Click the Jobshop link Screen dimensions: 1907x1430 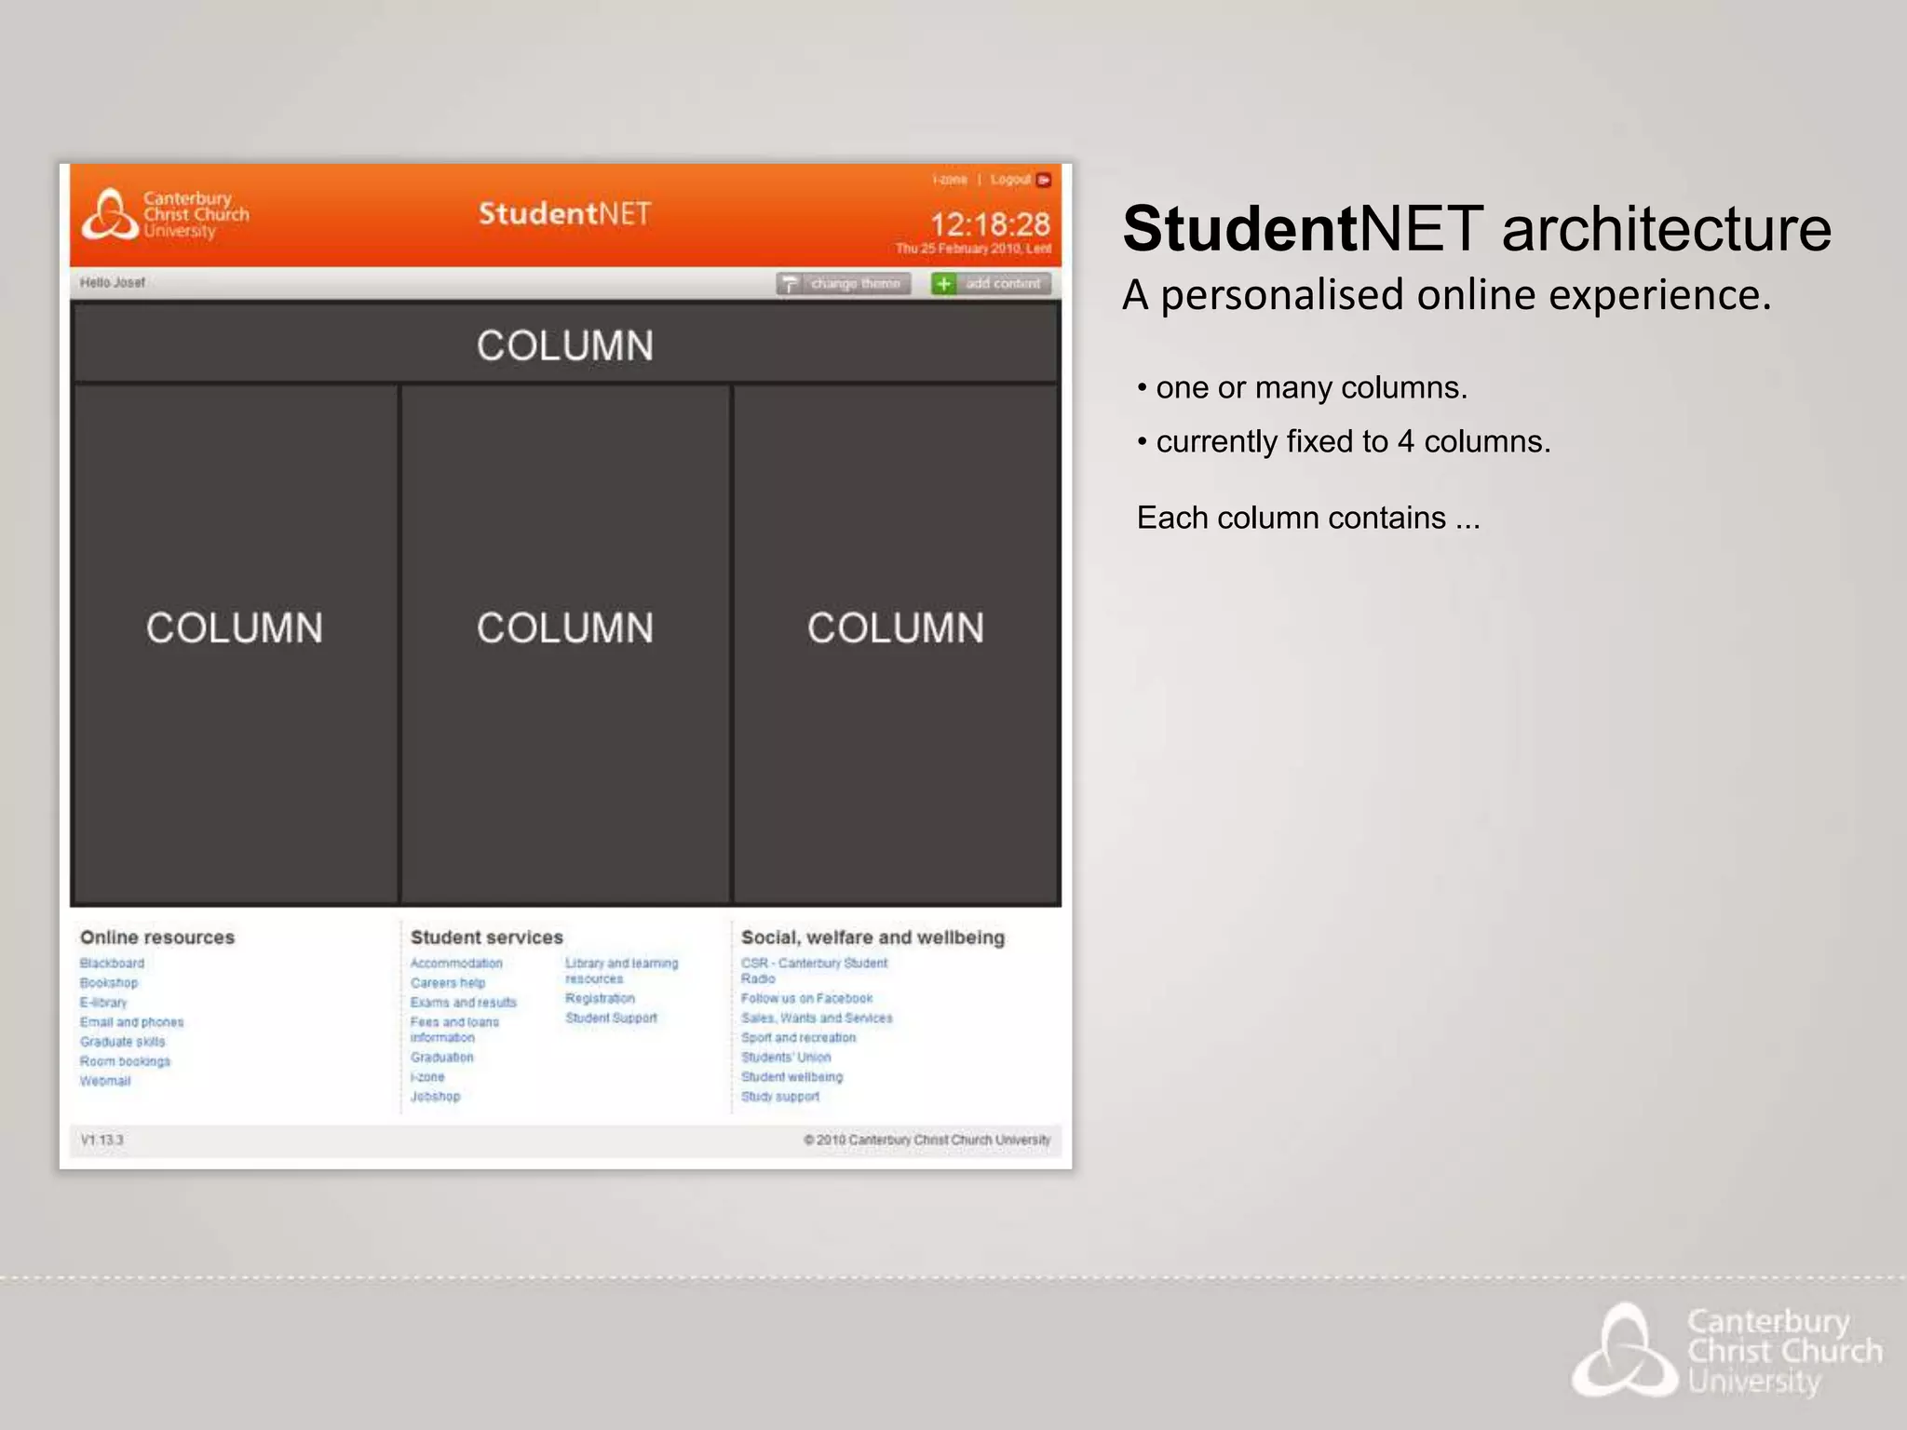[435, 1097]
